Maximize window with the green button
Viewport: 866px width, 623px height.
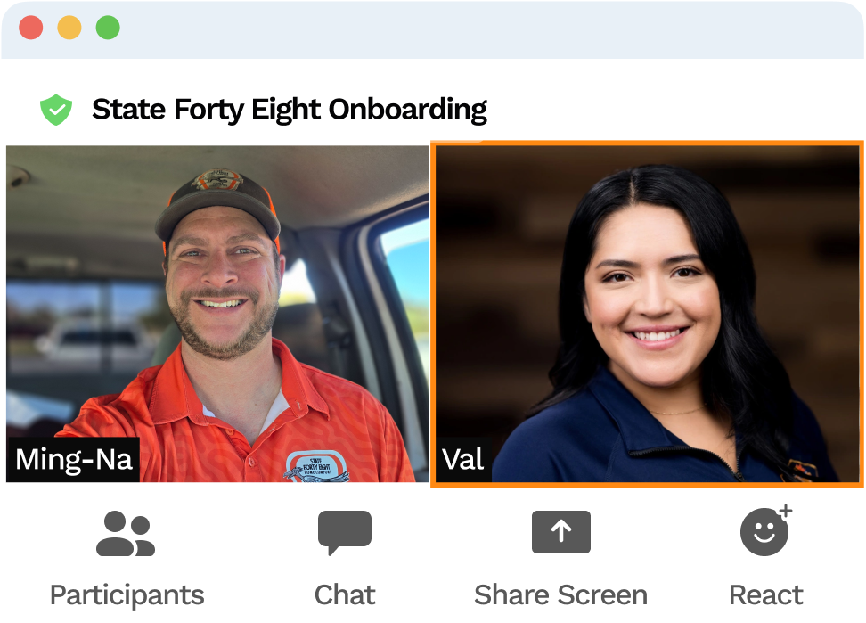(x=108, y=28)
